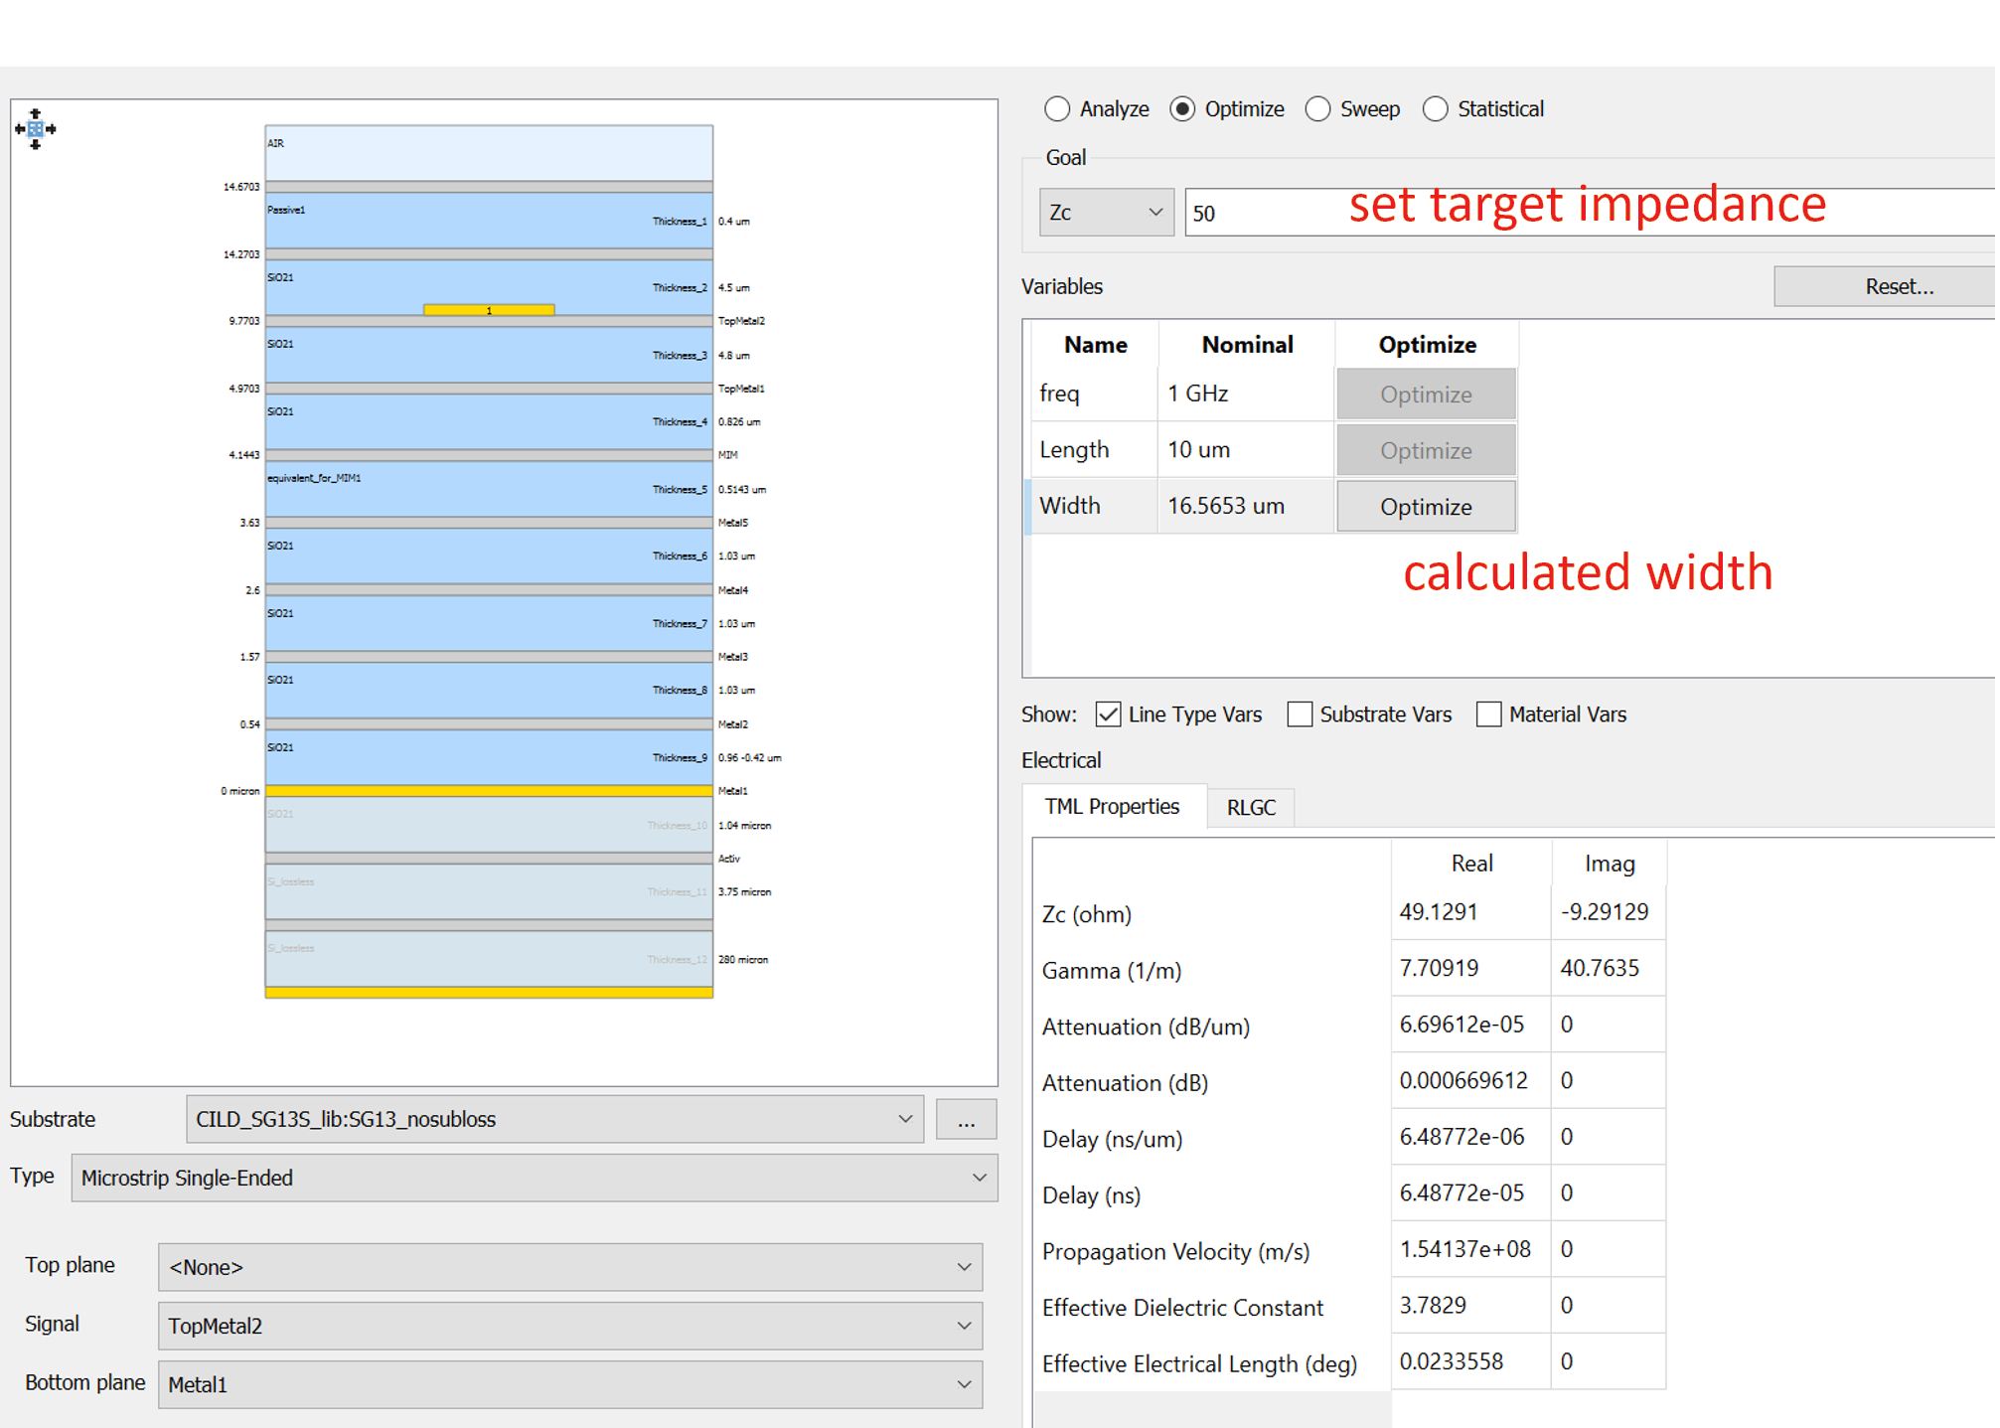Viewport: 2000px width, 1428px height.
Task: Open the Signal TopMetal2 dropdown
Action: pos(570,1326)
